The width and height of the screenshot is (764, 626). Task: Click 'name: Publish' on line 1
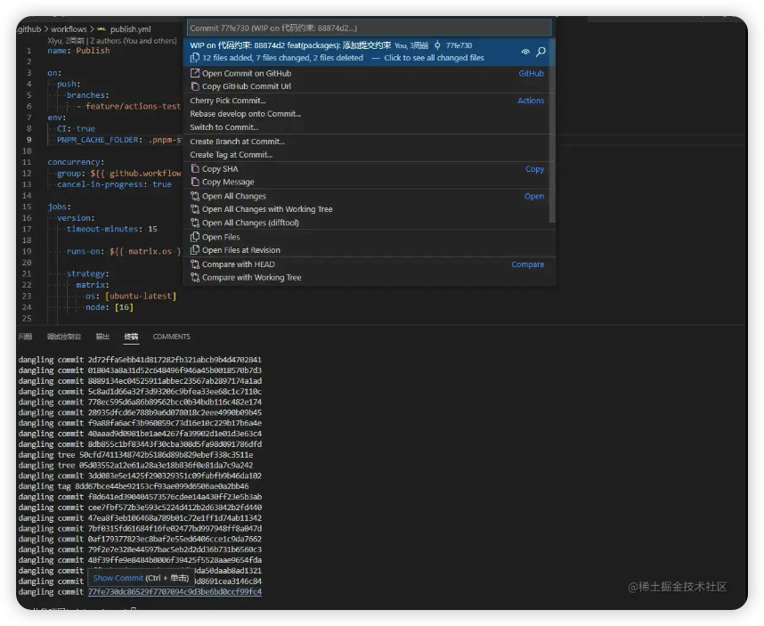pyautogui.click(x=78, y=51)
